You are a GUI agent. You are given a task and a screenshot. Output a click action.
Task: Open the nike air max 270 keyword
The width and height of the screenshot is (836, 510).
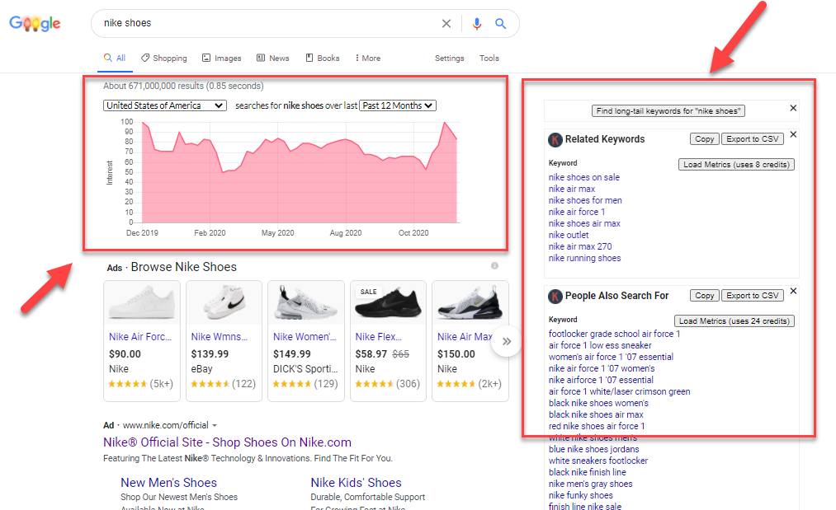580,246
